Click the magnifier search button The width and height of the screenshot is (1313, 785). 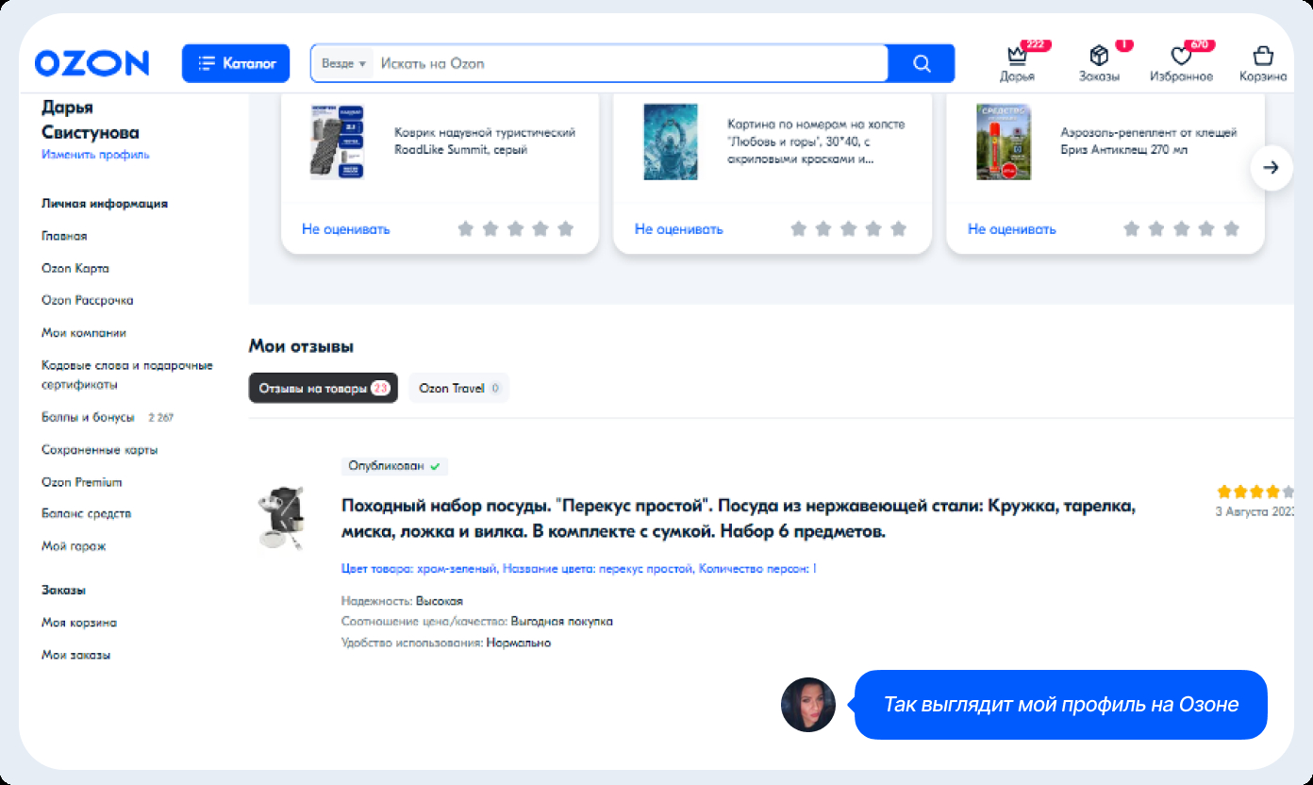pos(922,63)
